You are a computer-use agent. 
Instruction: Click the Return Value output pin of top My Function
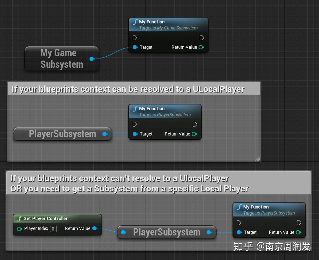pyautogui.click(x=201, y=47)
